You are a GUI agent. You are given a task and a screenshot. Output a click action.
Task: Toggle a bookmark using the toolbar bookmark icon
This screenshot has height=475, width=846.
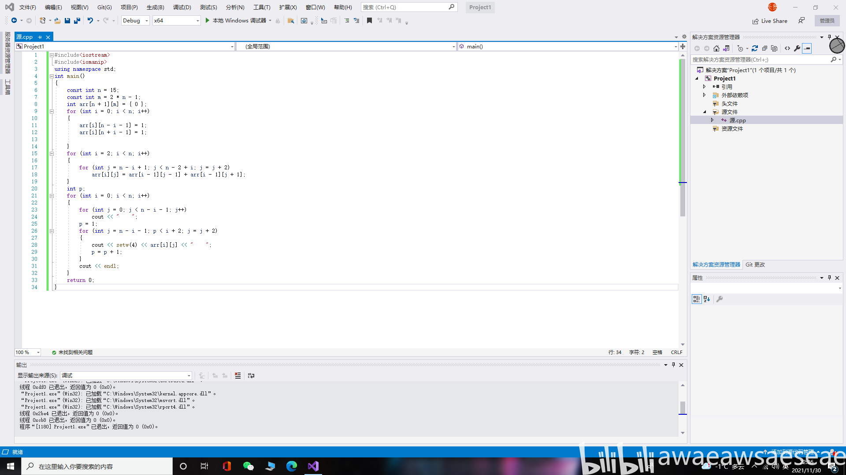(369, 20)
